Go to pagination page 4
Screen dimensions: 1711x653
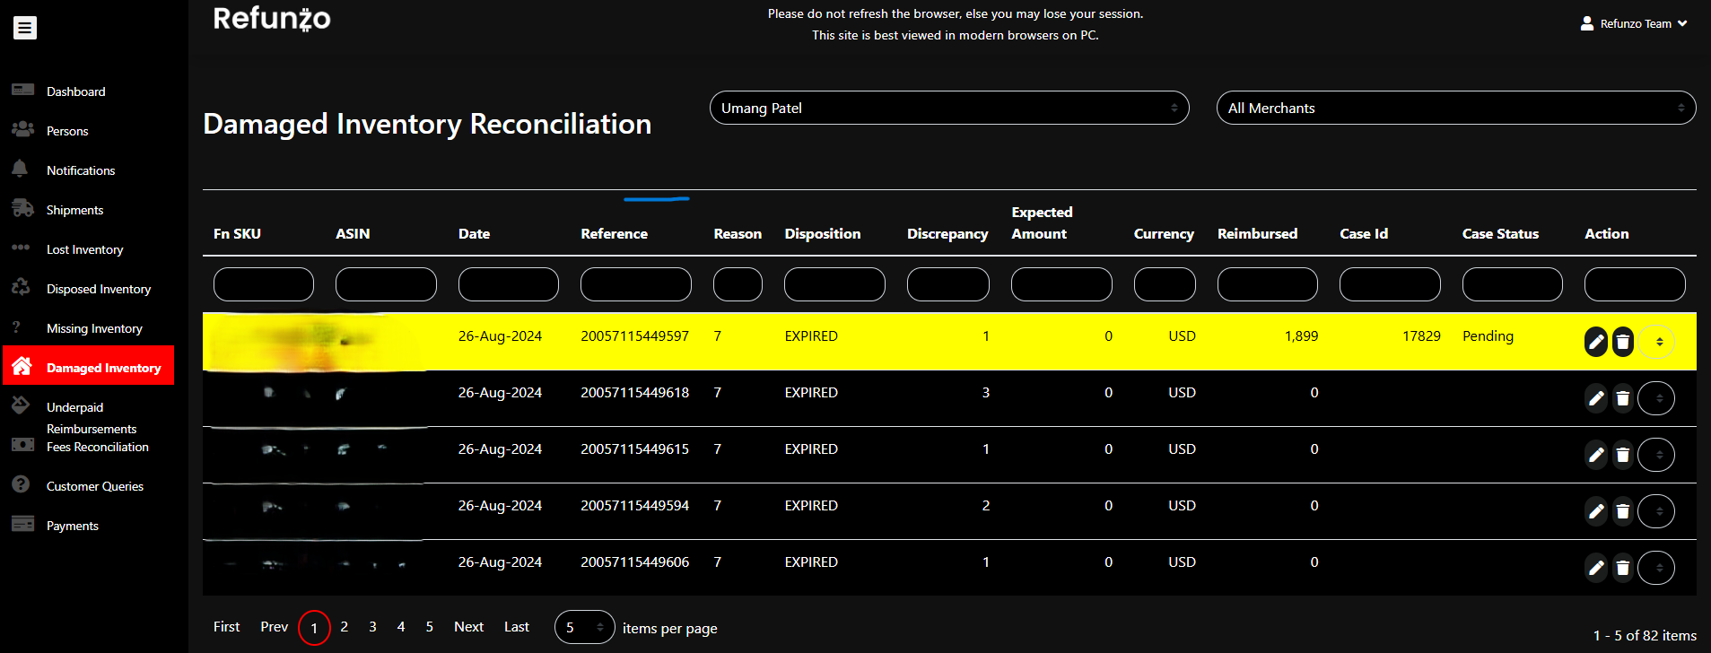tap(401, 627)
